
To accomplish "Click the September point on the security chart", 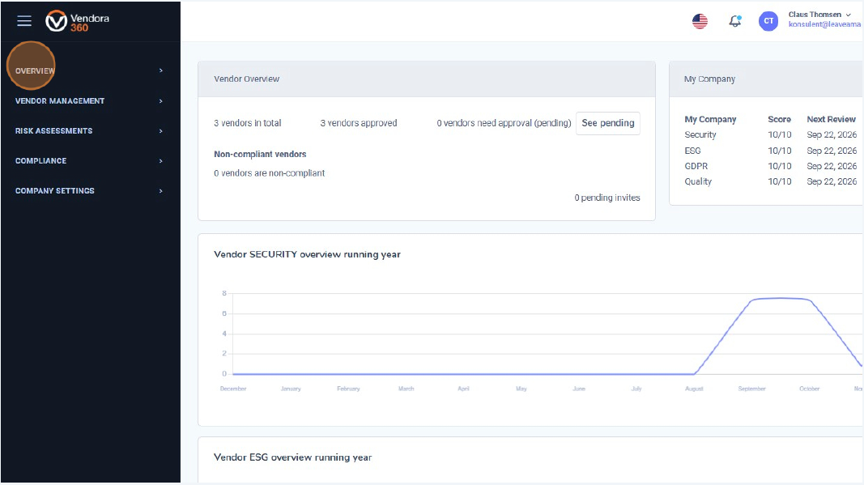I will pyautogui.click(x=751, y=300).
